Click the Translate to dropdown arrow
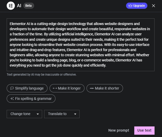The image size is (162, 137). (x=75, y=114)
